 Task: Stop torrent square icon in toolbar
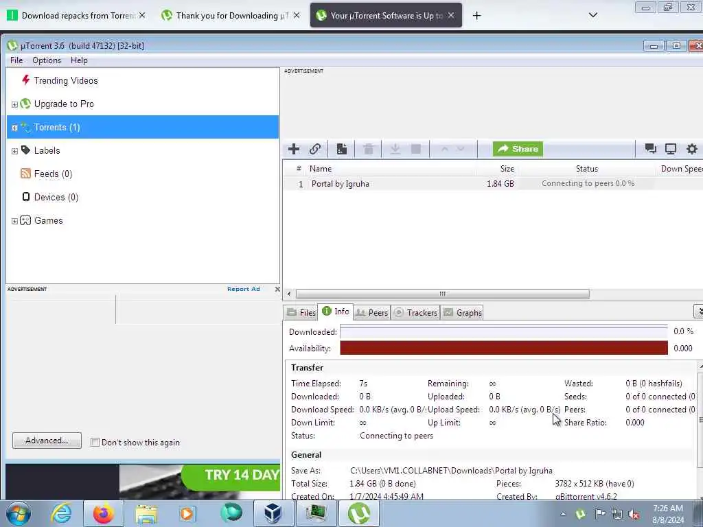pos(416,149)
